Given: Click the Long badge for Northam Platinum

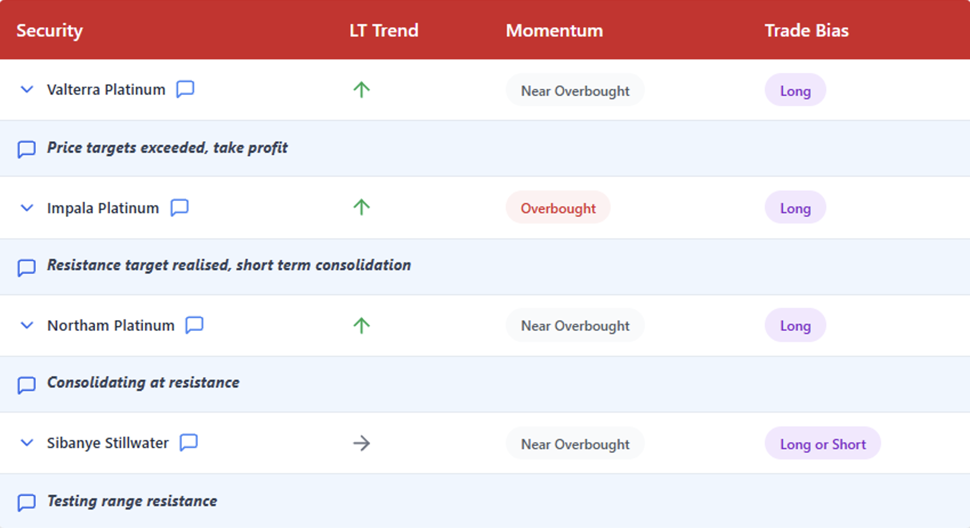Looking at the screenshot, I should (x=795, y=325).
